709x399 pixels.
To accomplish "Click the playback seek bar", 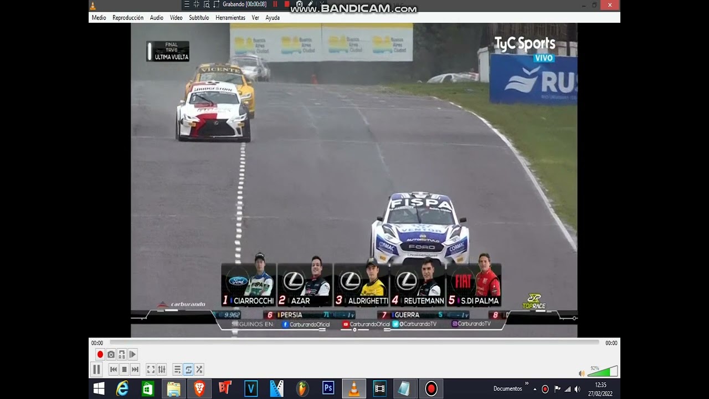I will (354, 342).
